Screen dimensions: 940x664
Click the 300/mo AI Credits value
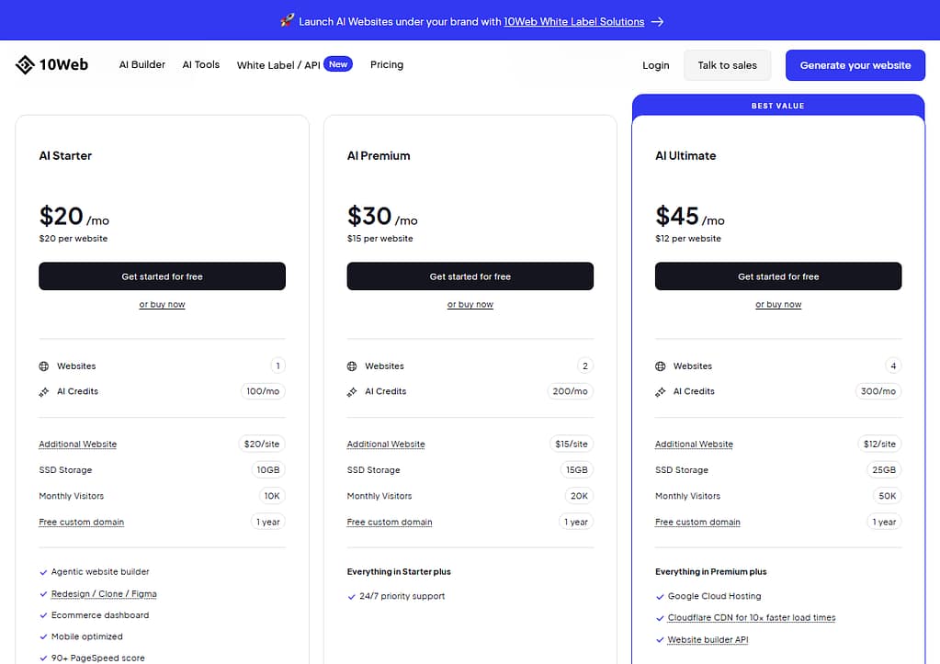pos(878,391)
